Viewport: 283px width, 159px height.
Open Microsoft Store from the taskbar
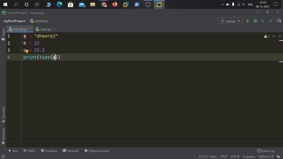(70, 4)
